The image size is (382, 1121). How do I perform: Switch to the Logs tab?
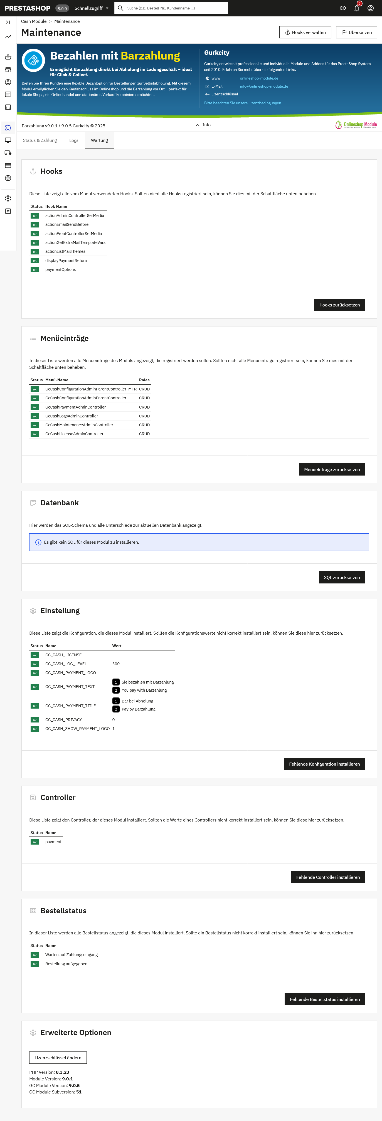point(74,140)
